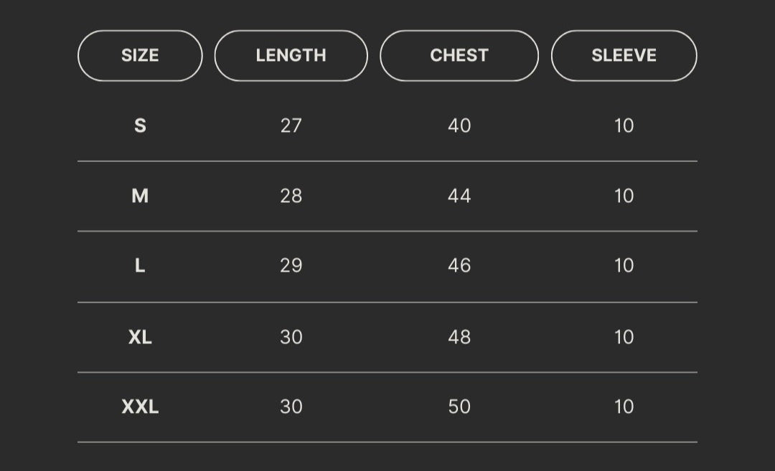Click the LENGTH column header pill
This screenshot has width=775, height=471.
coord(291,56)
